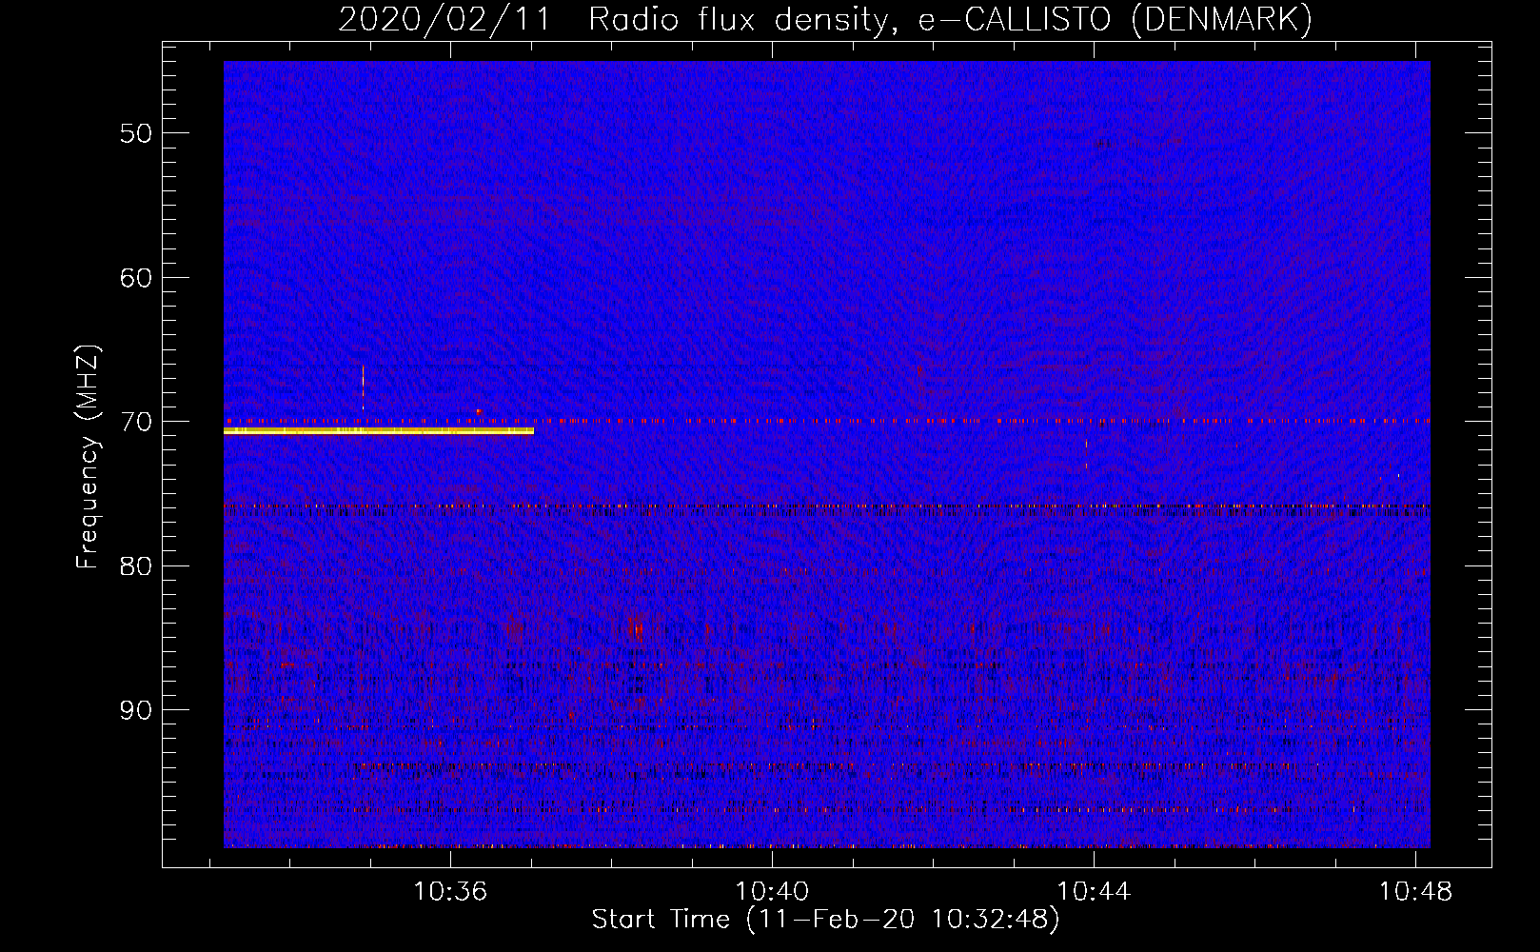Click the 'Start Time (11-Feb-20 10:32:48)' label
The image size is (1540, 952).
pyautogui.click(x=825, y=920)
